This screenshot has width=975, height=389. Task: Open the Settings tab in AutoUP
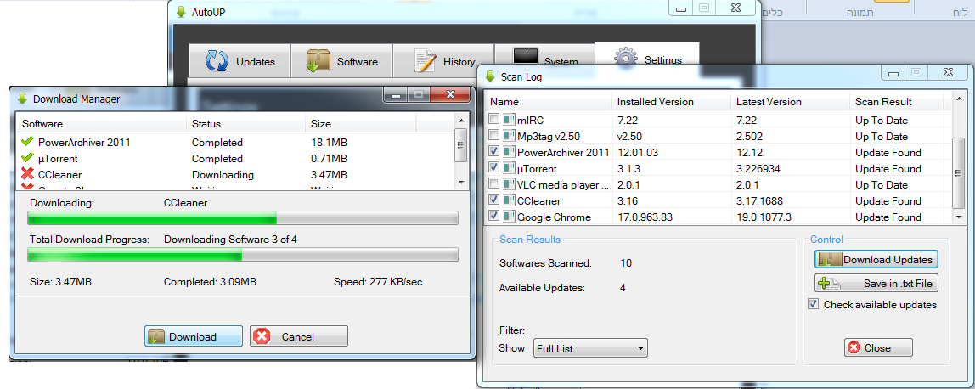pos(646,59)
